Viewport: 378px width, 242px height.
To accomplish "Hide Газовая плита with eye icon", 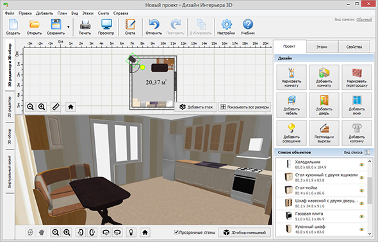I will (x=361, y=216).
